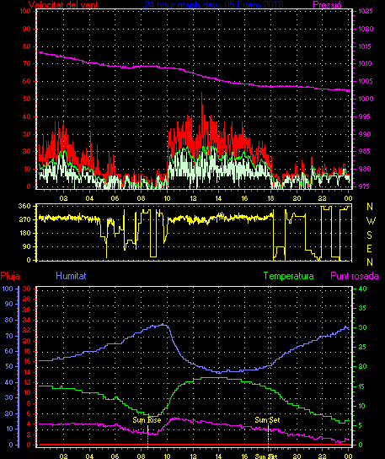Screen dimensions: 385x459
Task: Click the "12" hour label below the wind graph
Action: 193,198
